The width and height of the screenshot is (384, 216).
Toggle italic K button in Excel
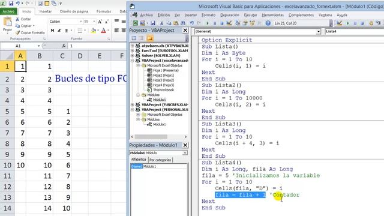coord(59,31)
